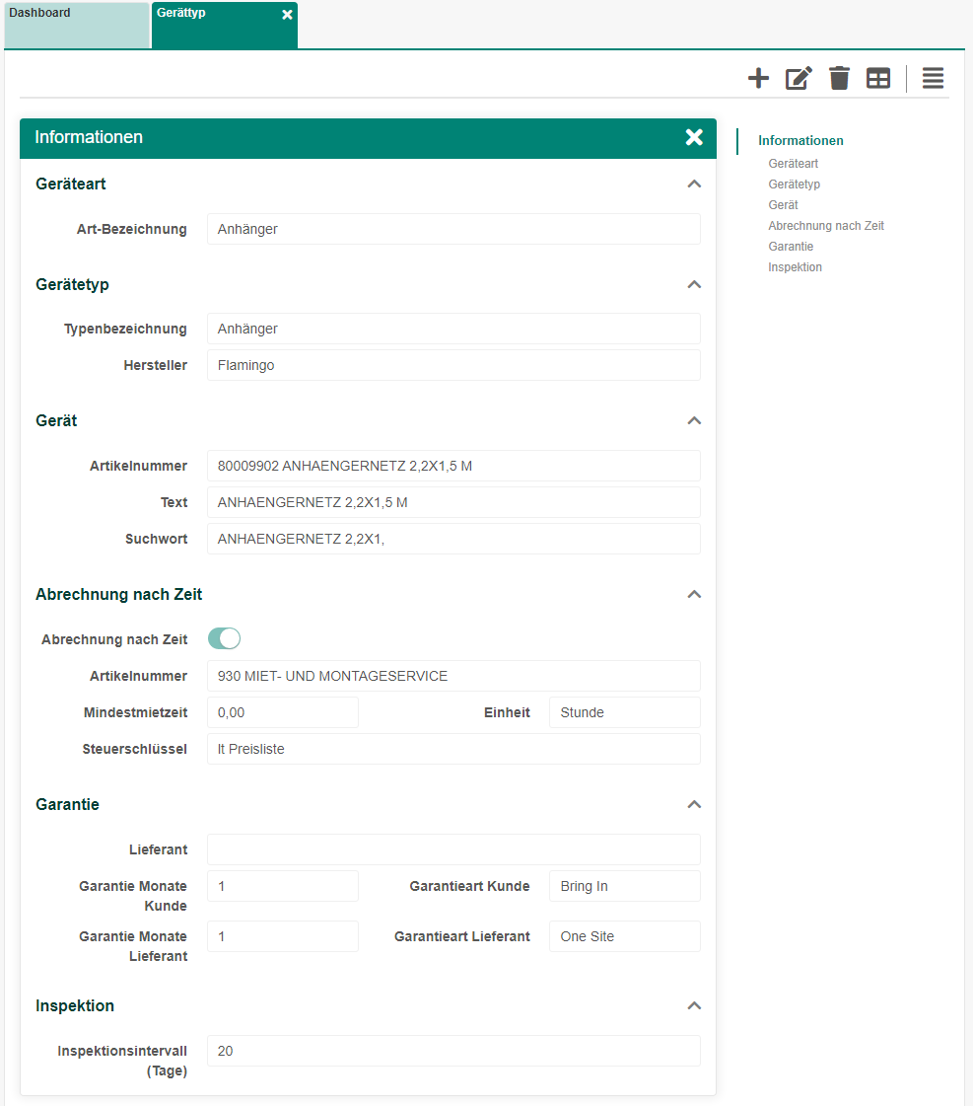Open the Garantieart Kunde field Bring In
The height and width of the screenshot is (1106, 973).
click(624, 886)
